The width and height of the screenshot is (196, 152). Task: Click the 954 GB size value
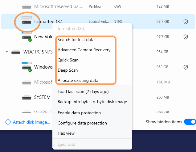[x=162, y=52]
